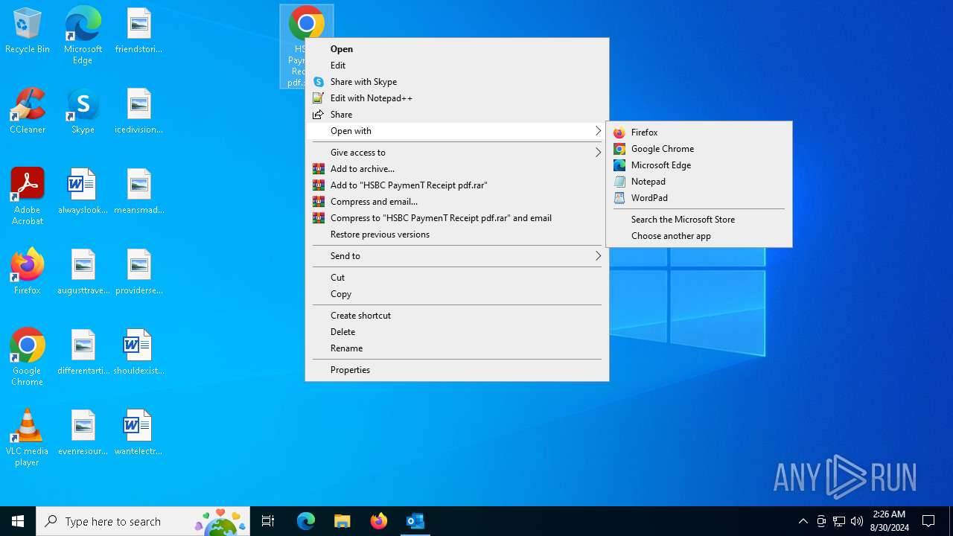953x536 pixels.
Task: Open Properties from context menu
Action: pos(457,370)
